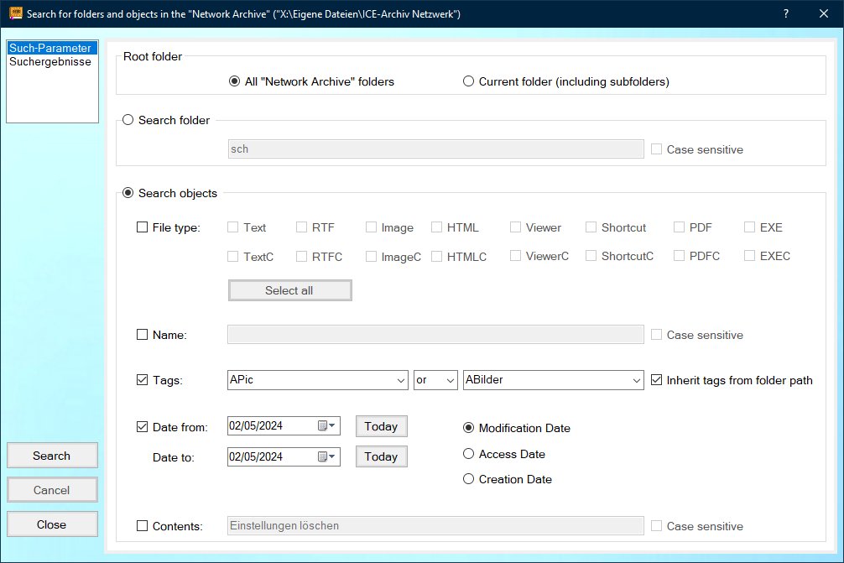Select the Such-Parameter list item
The image size is (844, 563).
click(x=49, y=49)
